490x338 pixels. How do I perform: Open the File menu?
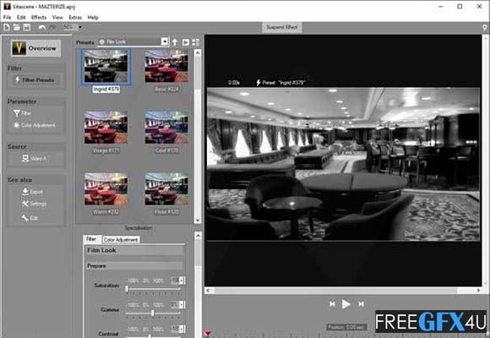tap(8, 17)
